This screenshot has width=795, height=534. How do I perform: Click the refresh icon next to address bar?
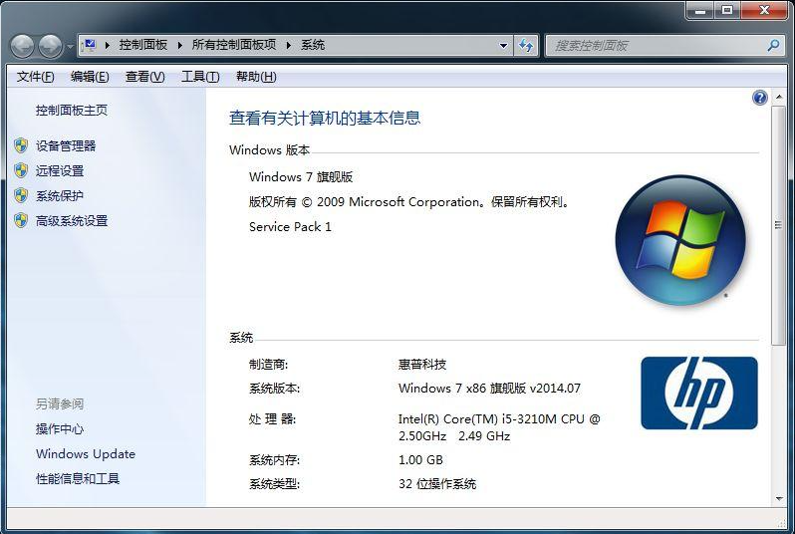click(x=527, y=45)
